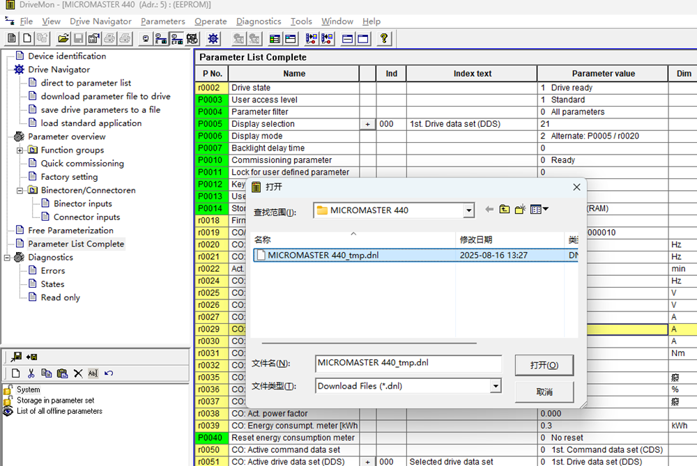Click the open folder icon in main toolbar

click(63, 38)
